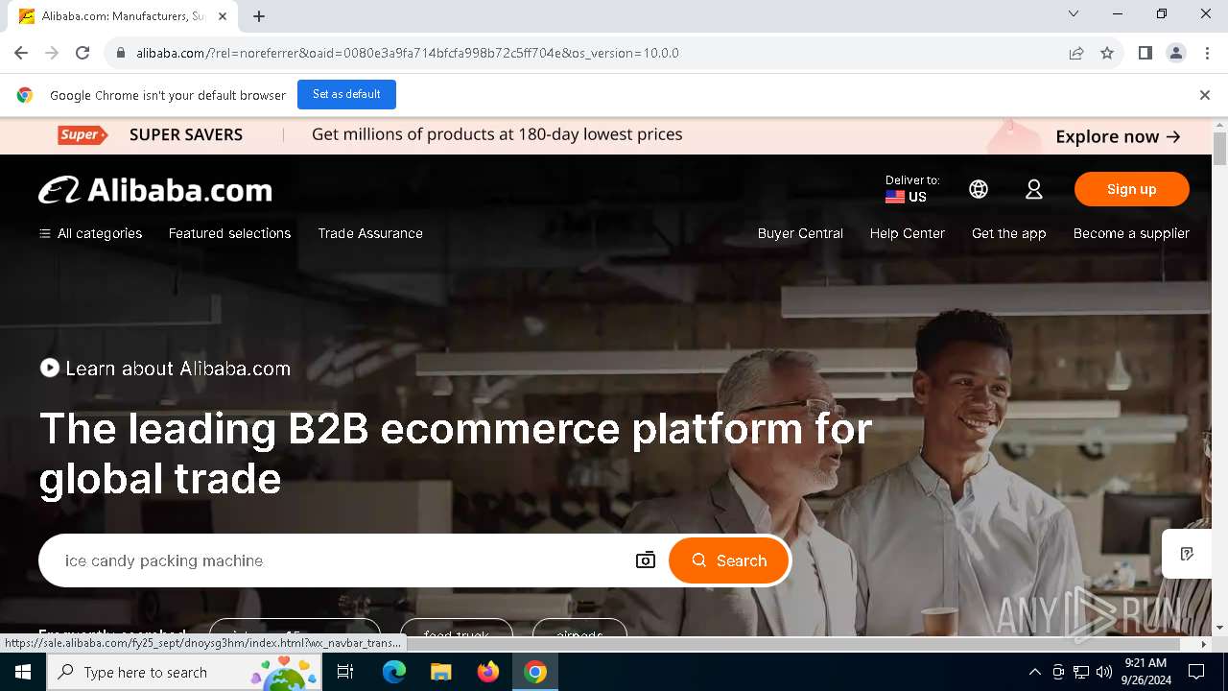Click the orange Sign up button
Image resolution: width=1228 pixels, height=691 pixels.
(1132, 189)
